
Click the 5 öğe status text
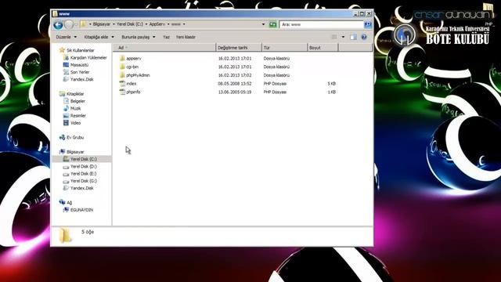[x=88, y=232]
